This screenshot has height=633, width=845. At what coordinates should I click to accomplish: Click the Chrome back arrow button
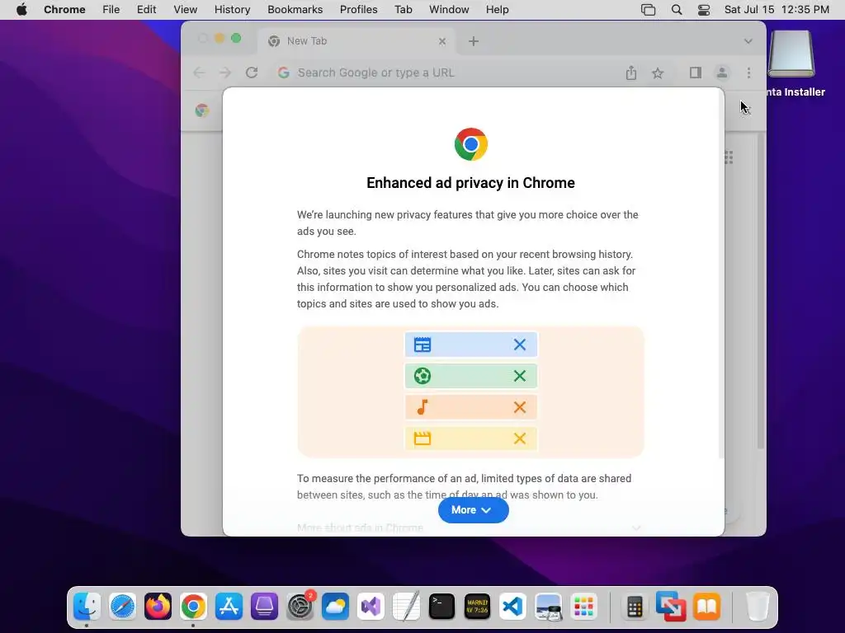pyautogui.click(x=199, y=73)
